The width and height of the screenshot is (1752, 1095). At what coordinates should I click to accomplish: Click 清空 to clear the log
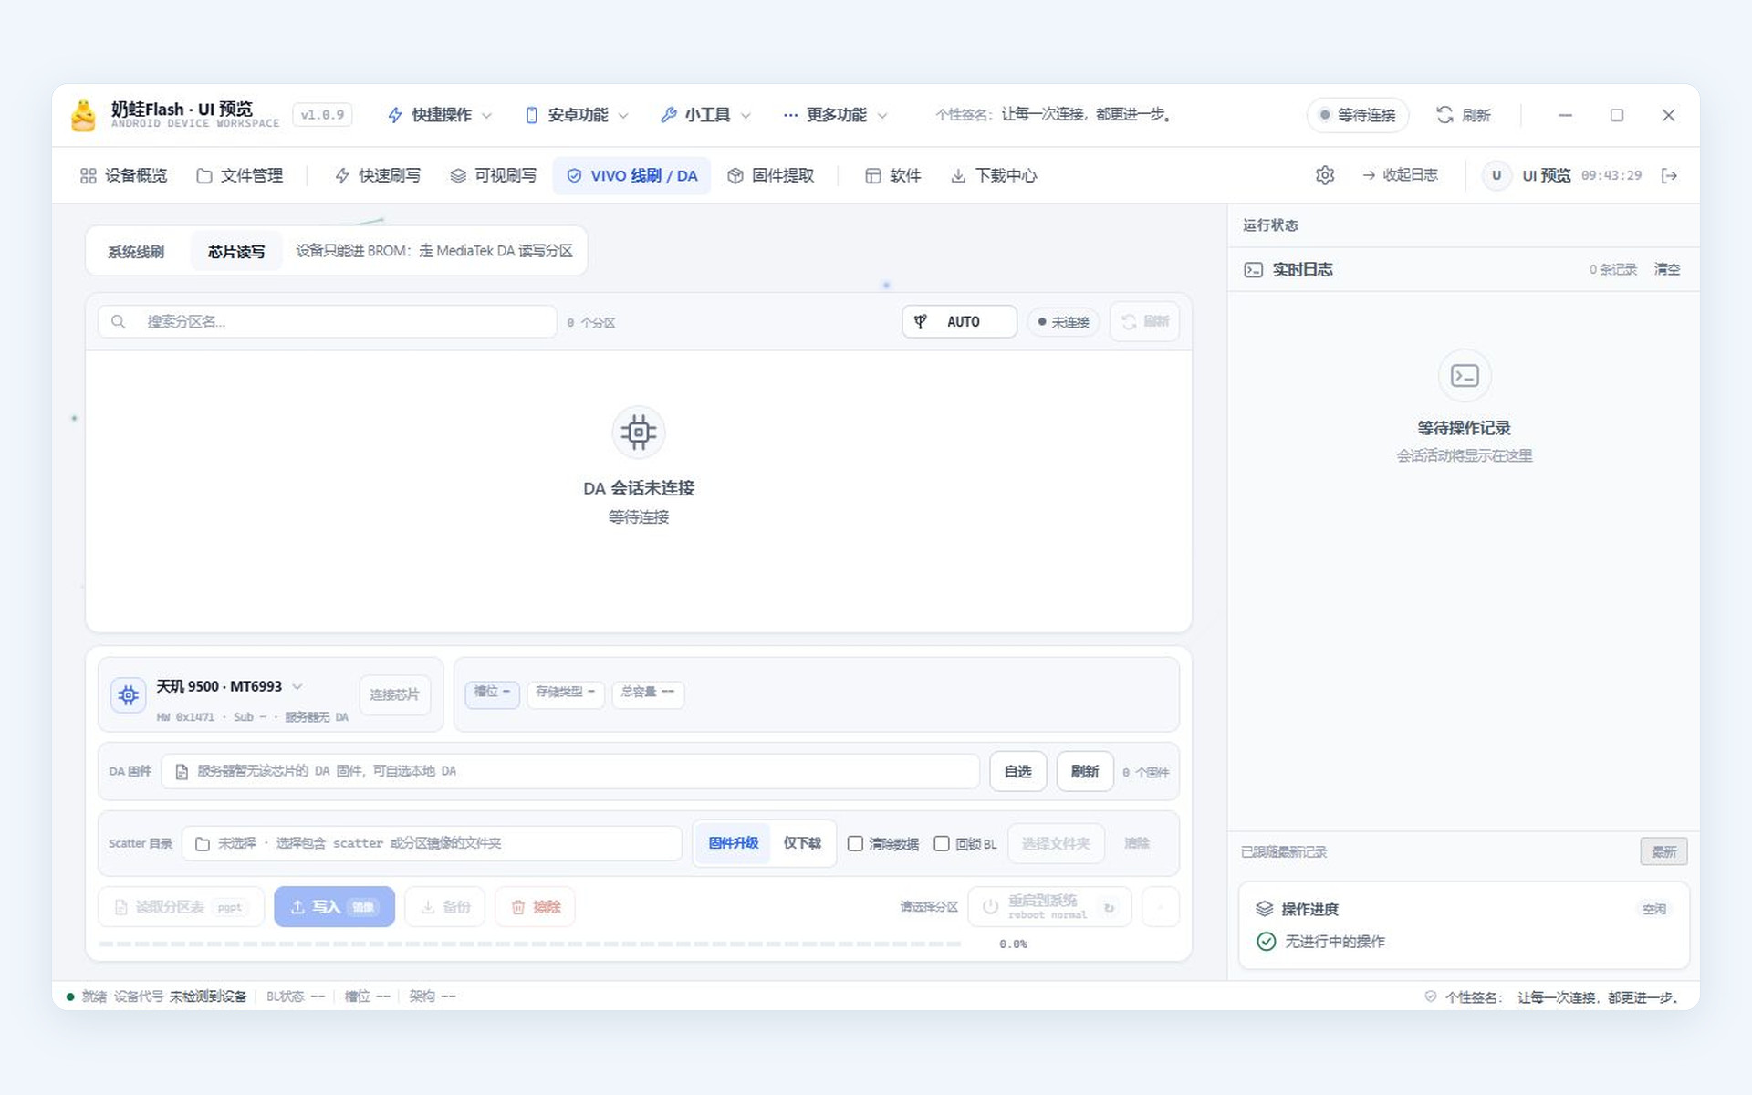click(1667, 269)
